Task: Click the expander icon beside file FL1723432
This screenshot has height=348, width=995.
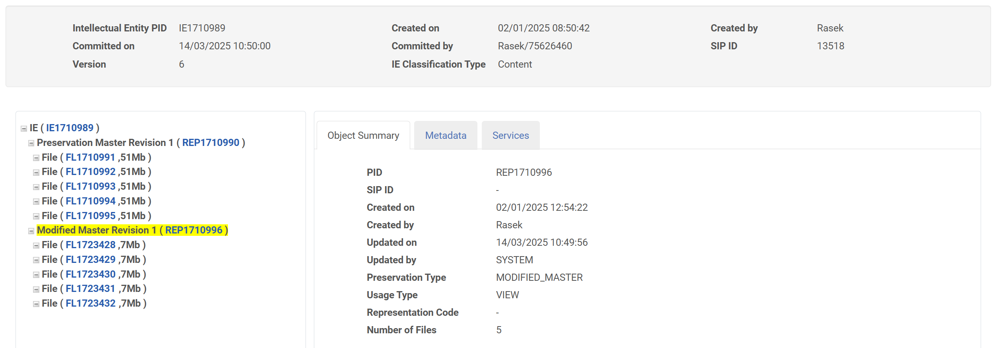Action: point(36,304)
